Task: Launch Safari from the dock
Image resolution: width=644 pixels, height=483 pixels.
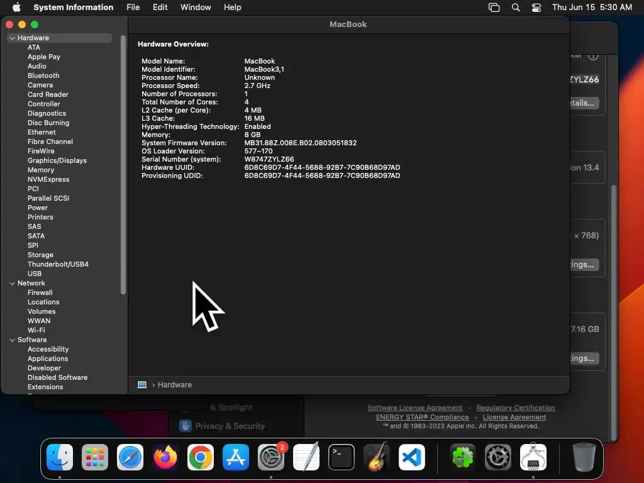Action: tap(130, 457)
